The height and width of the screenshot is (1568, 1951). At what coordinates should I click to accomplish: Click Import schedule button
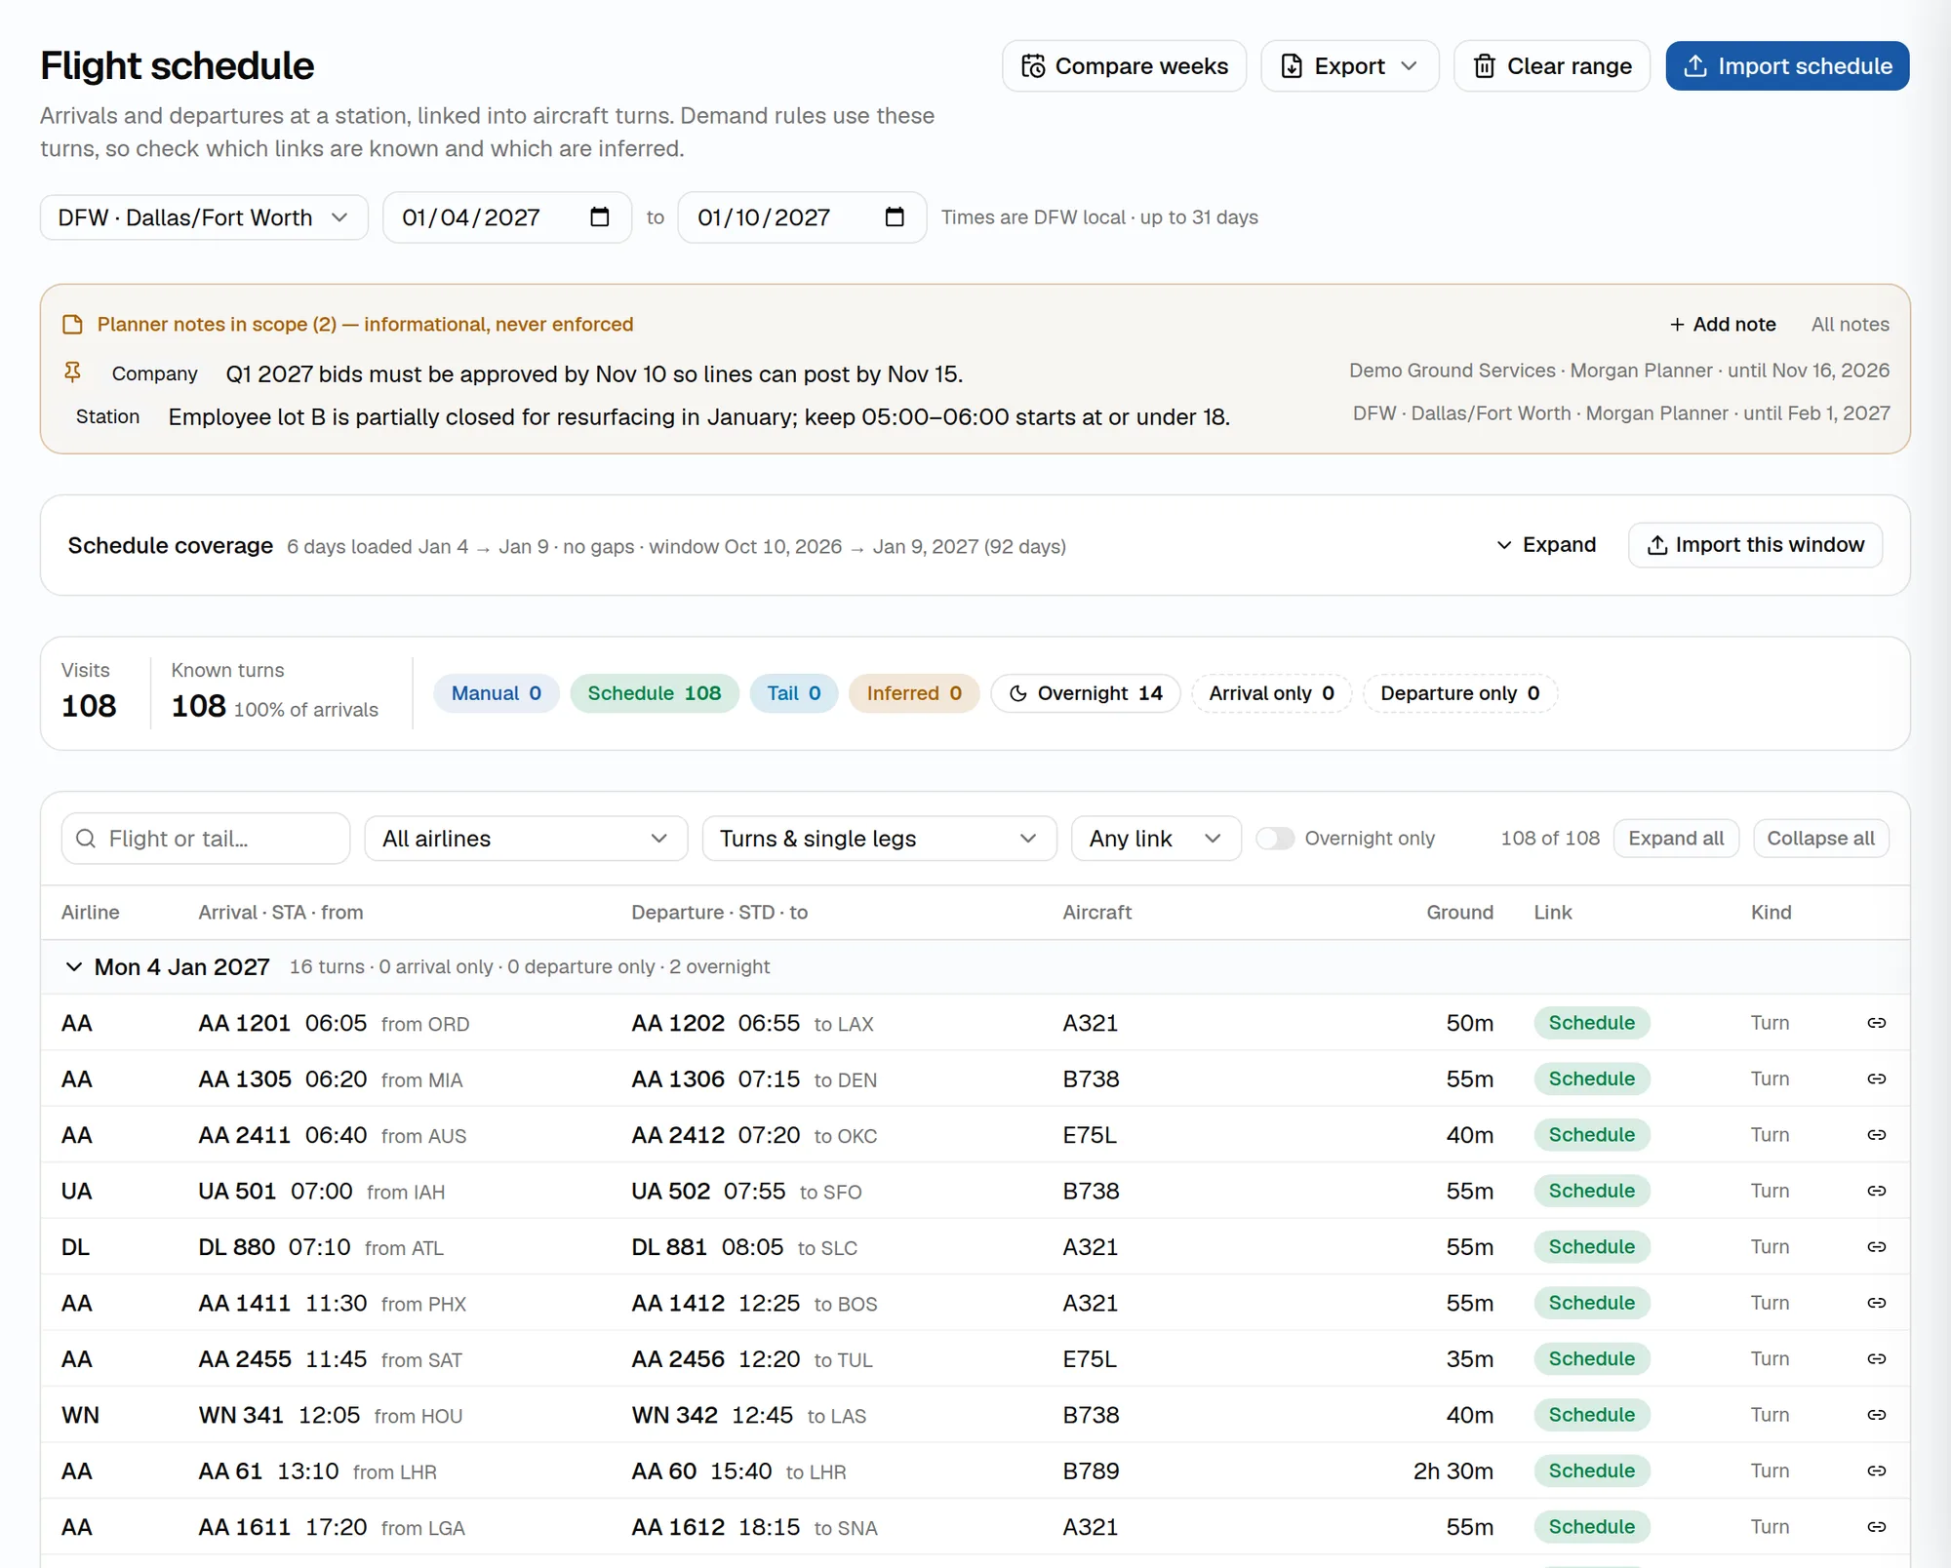point(1787,66)
